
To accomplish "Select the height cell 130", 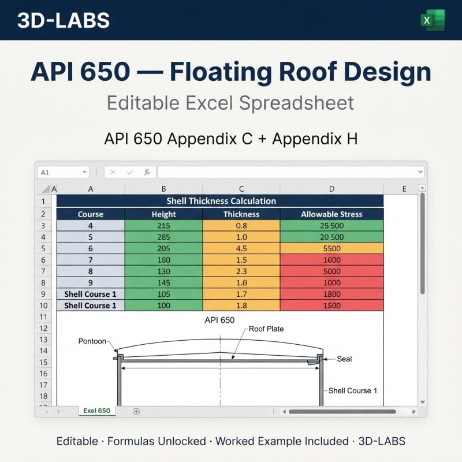I will 164,271.
